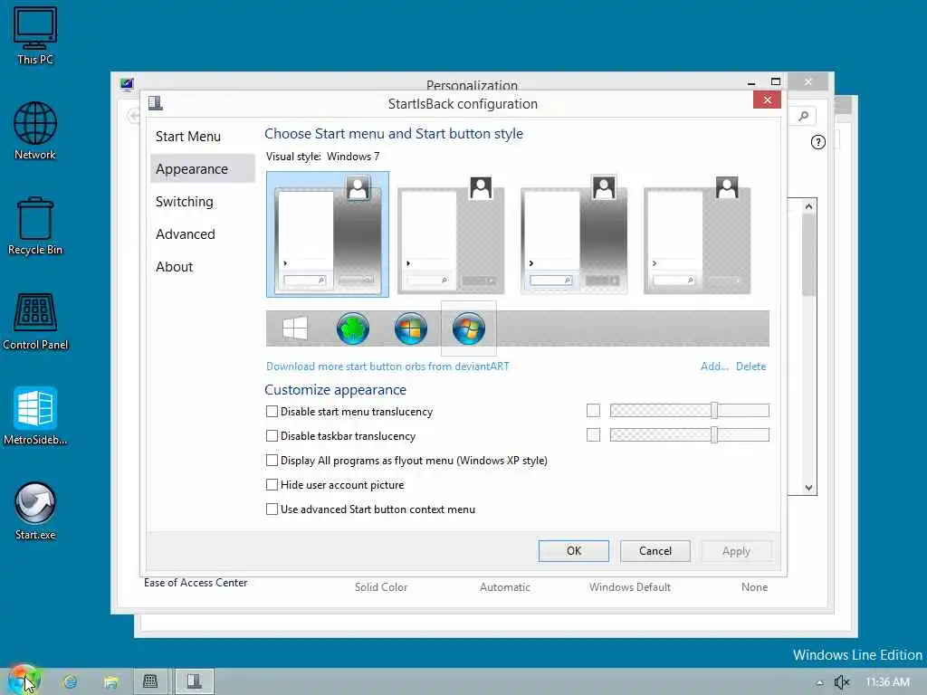This screenshot has height=695, width=927.
Task: Click scrollbar up arrow in Personalization window
Action: [x=808, y=206]
